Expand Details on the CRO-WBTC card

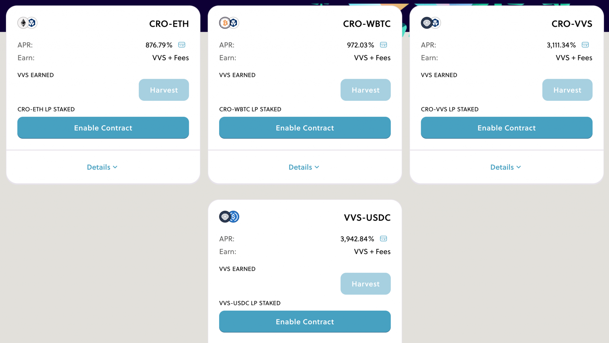304,167
